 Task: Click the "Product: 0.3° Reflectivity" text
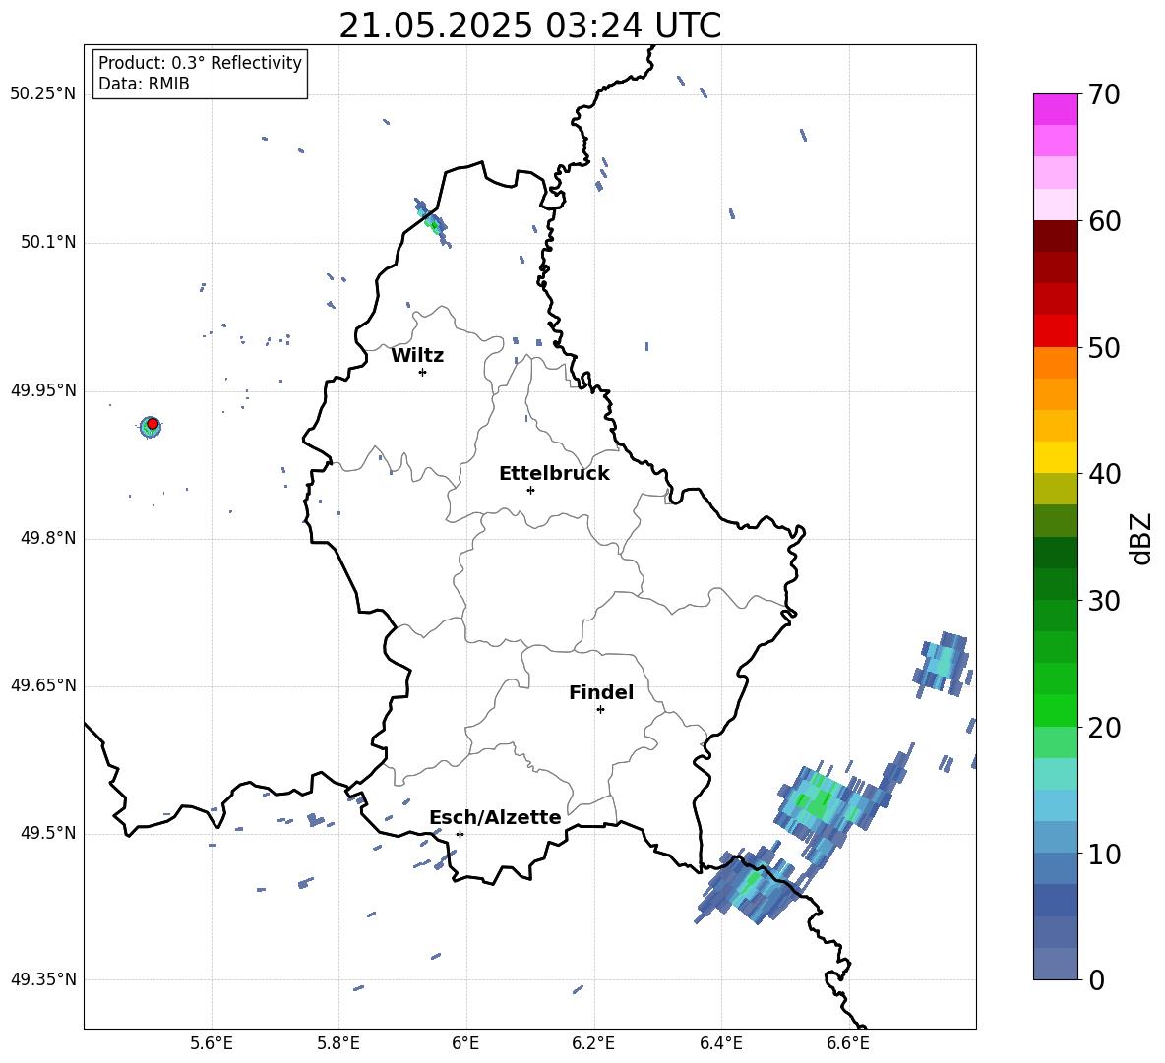click(200, 62)
